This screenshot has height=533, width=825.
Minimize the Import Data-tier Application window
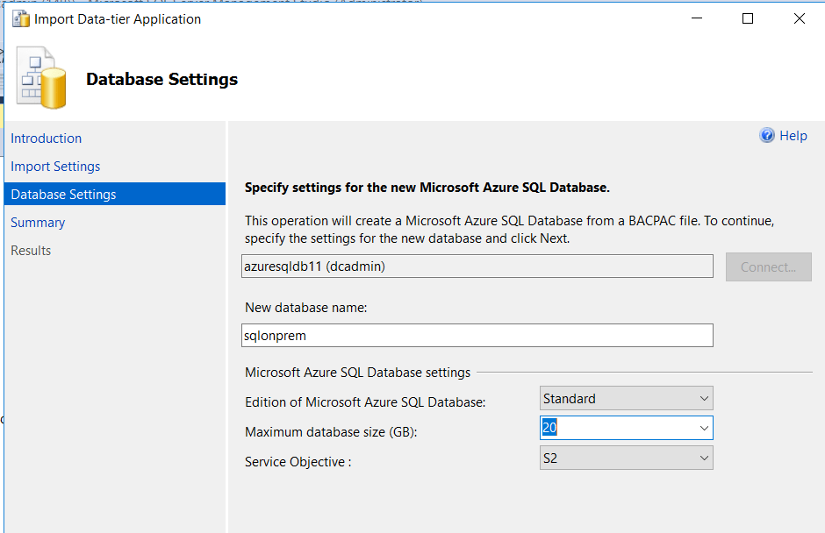[x=696, y=18]
